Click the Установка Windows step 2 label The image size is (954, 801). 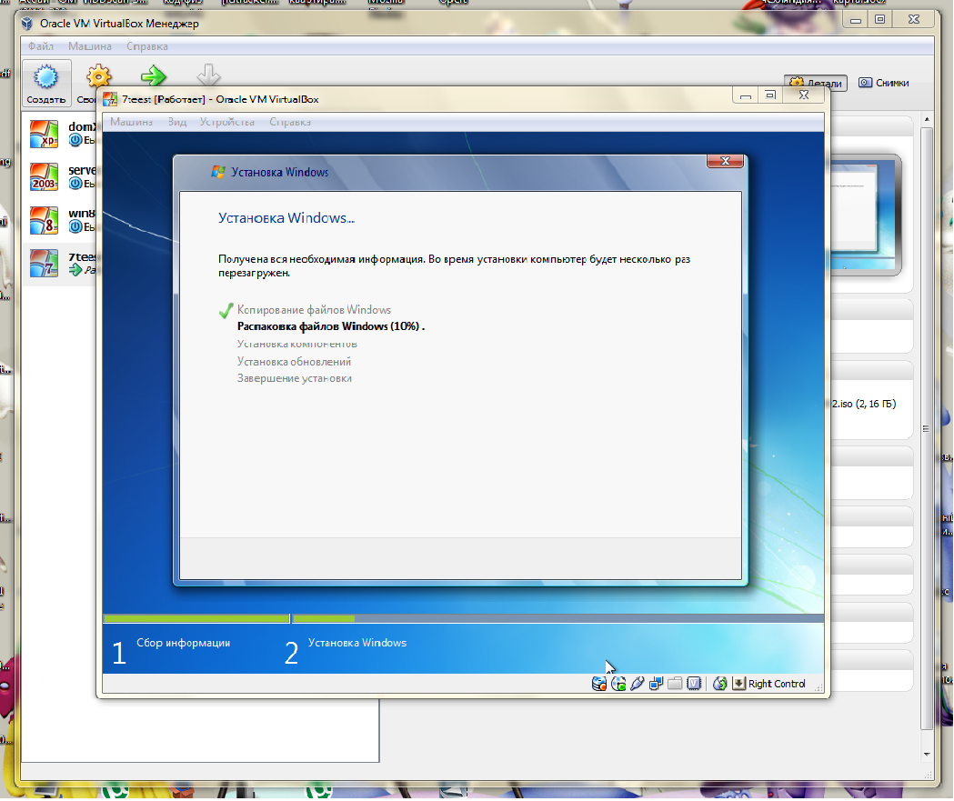(357, 643)
